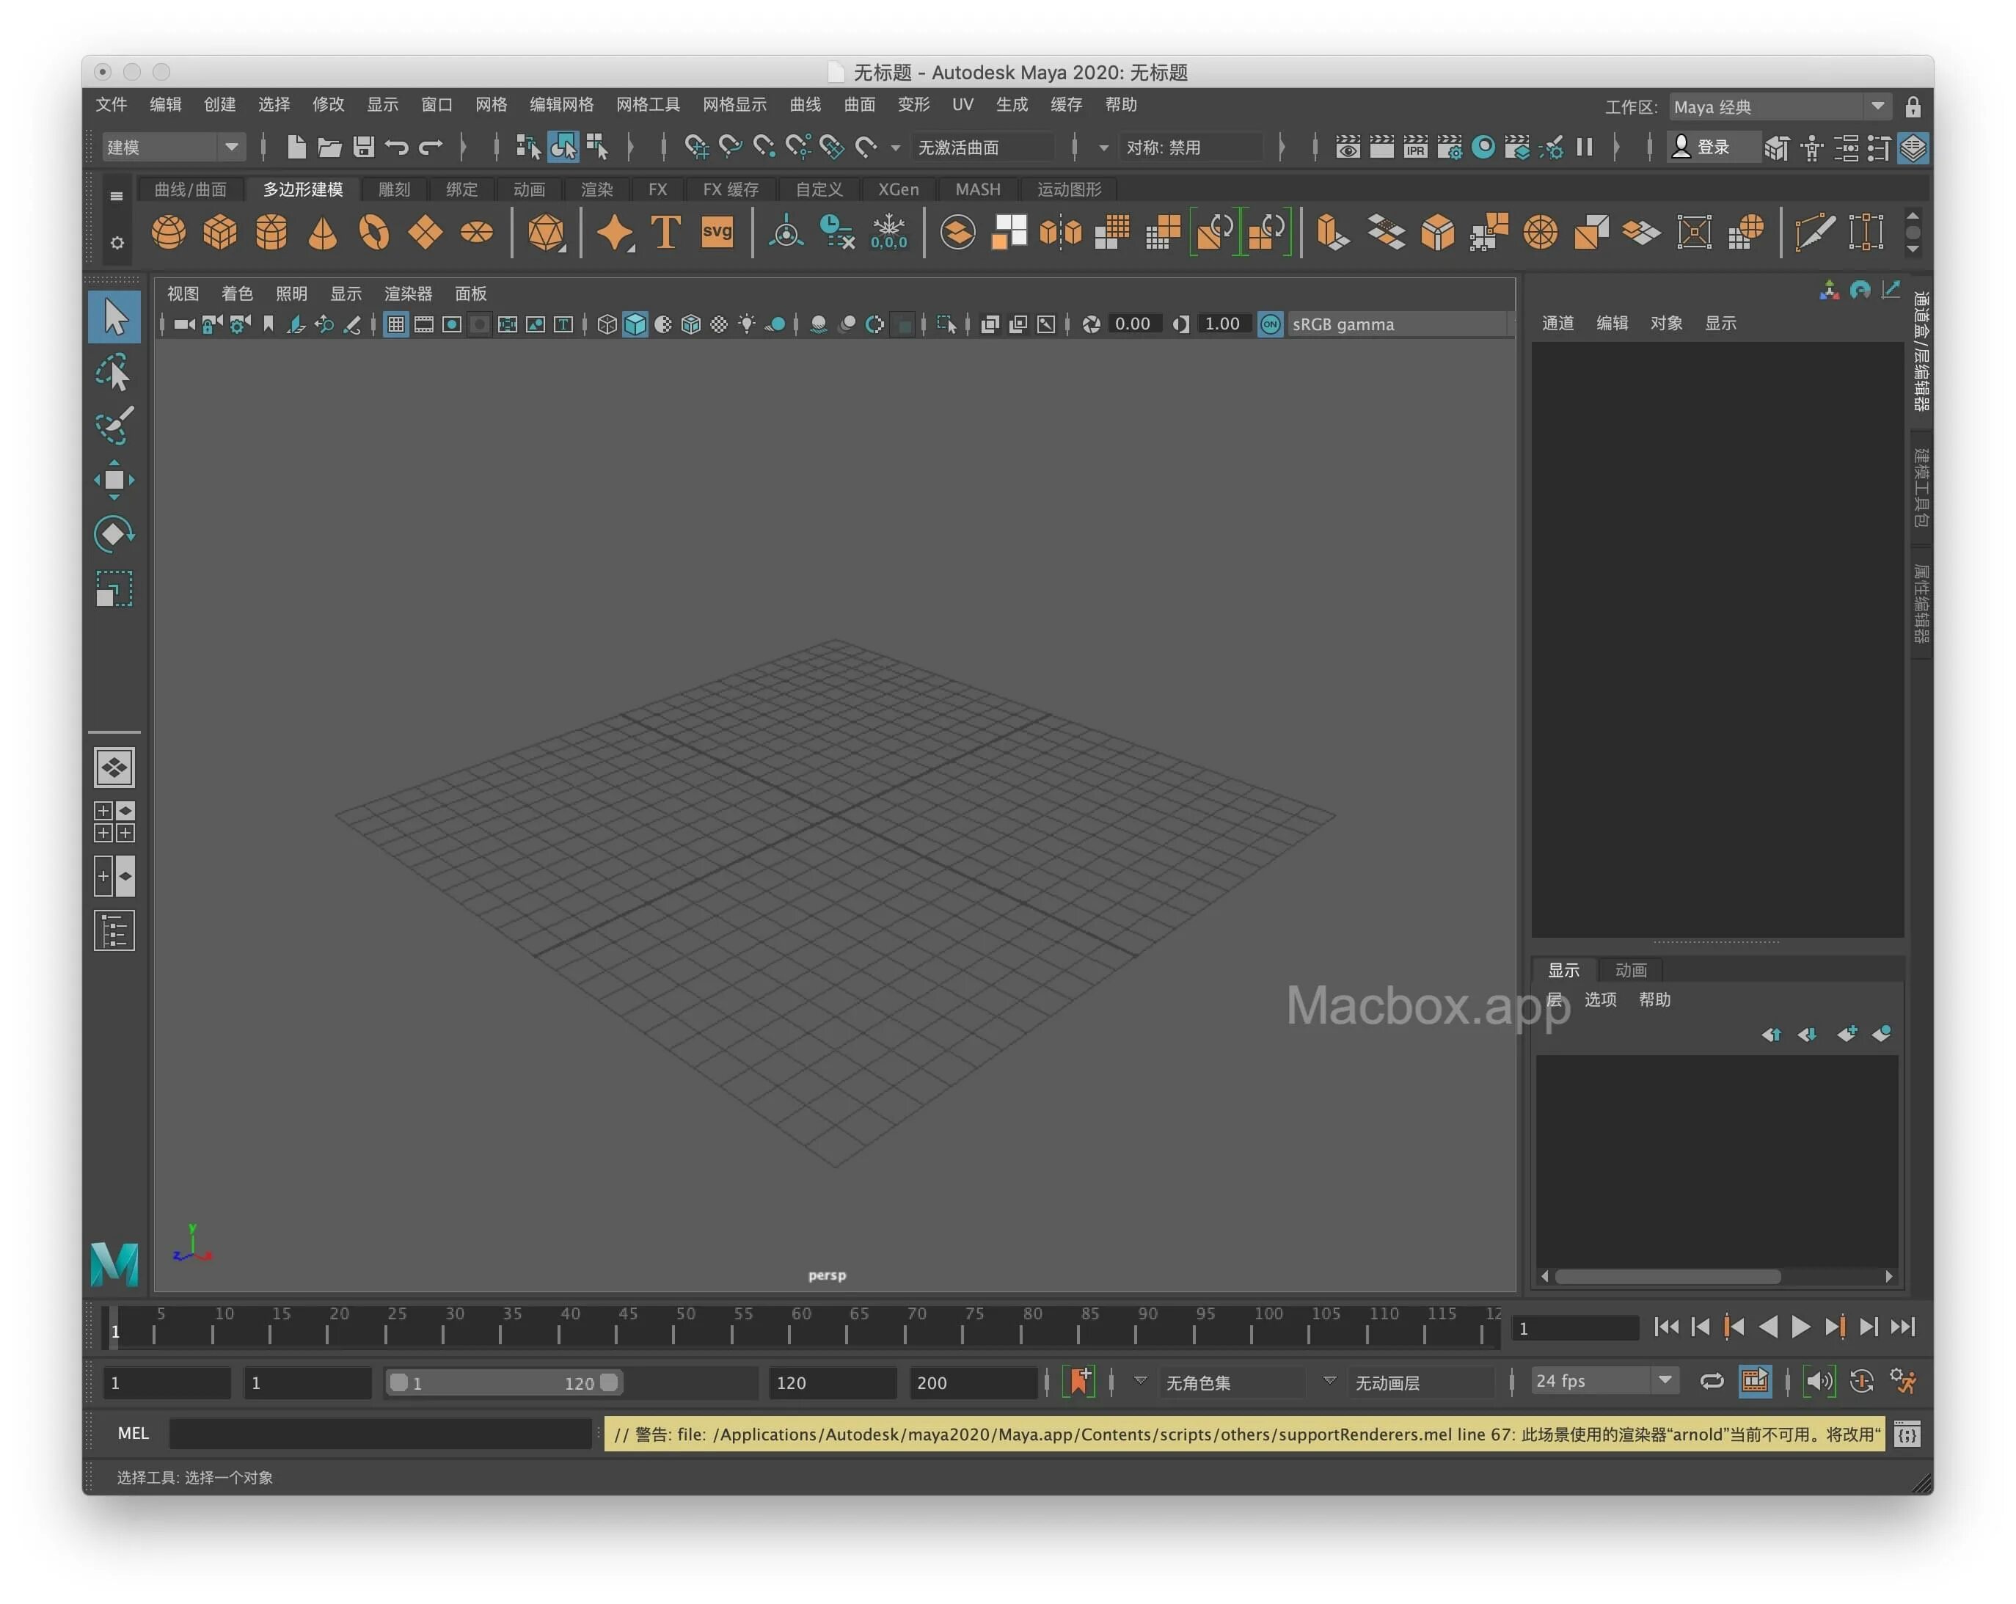This screenshot has width=2016, height=1604.
Task: Select the Rotate tool in toolbox
Action: (x=114, y=534)
